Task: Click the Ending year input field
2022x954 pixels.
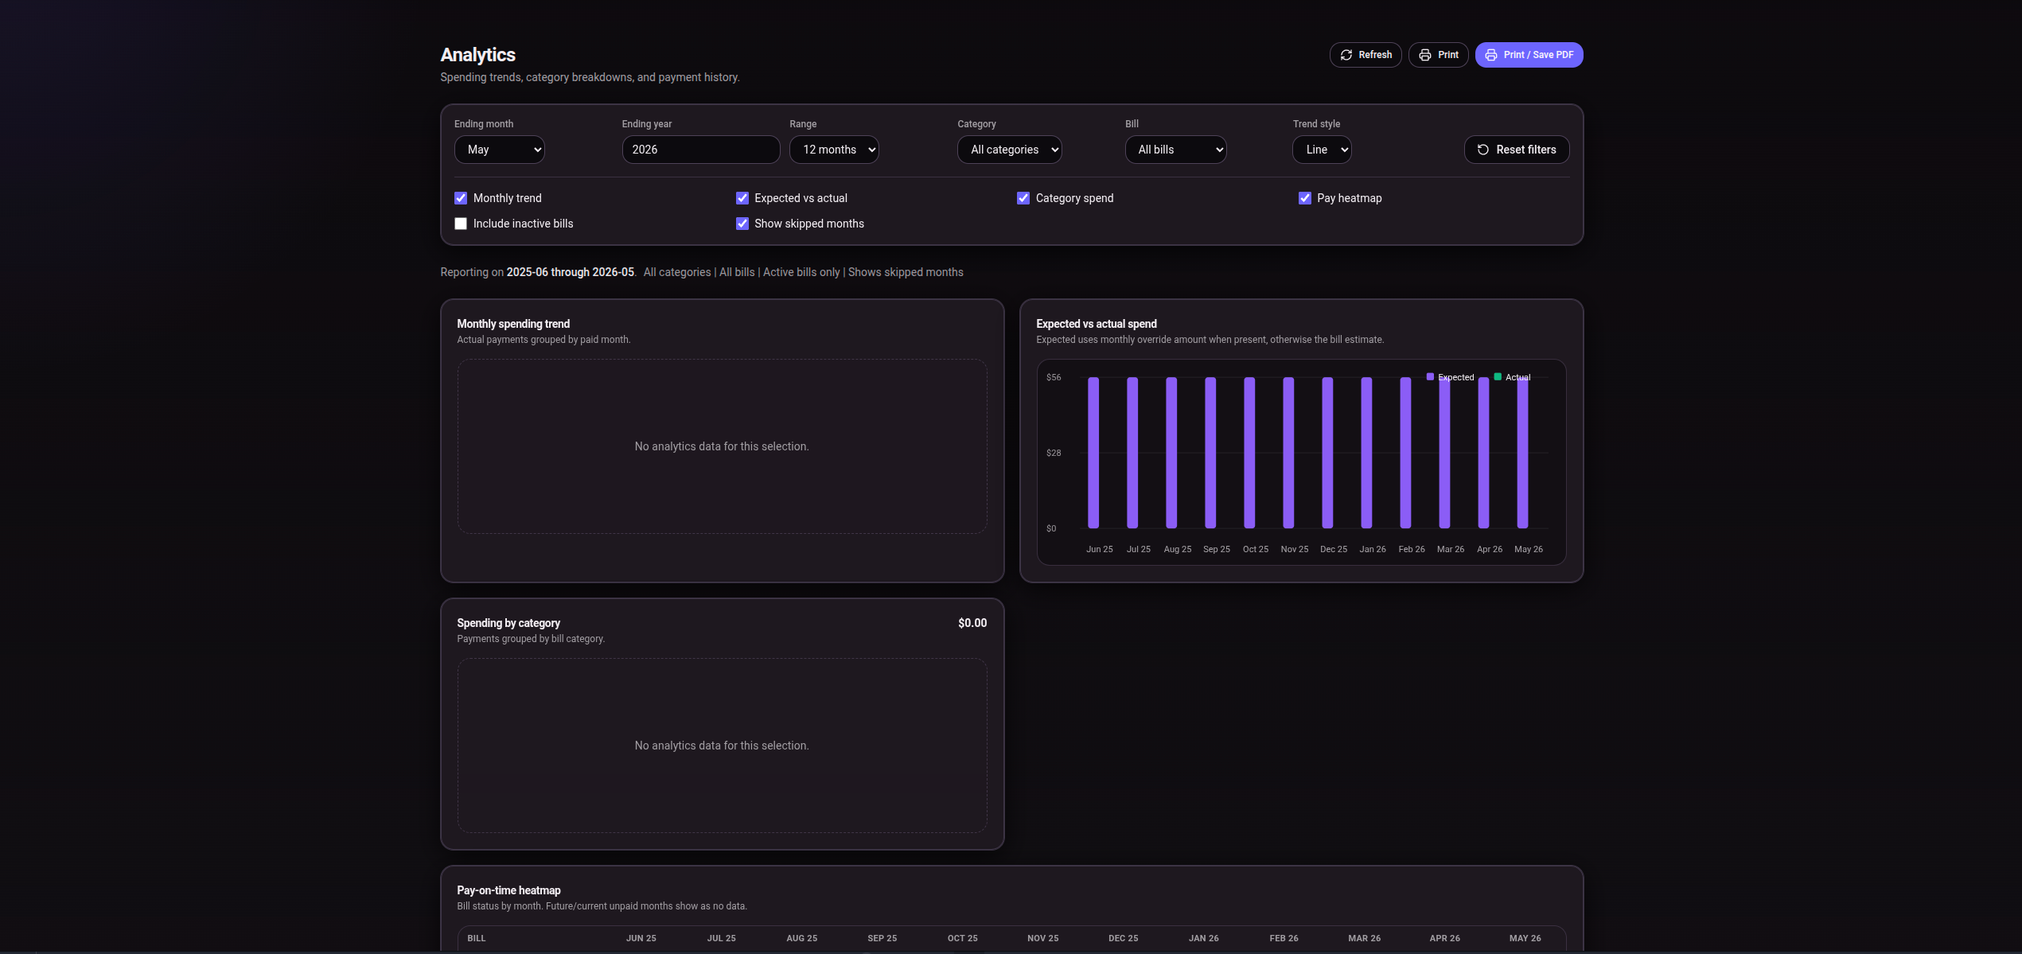Action: point(700,150)
